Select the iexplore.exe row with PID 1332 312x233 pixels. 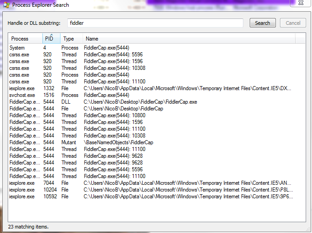click(x=157, y=88)
